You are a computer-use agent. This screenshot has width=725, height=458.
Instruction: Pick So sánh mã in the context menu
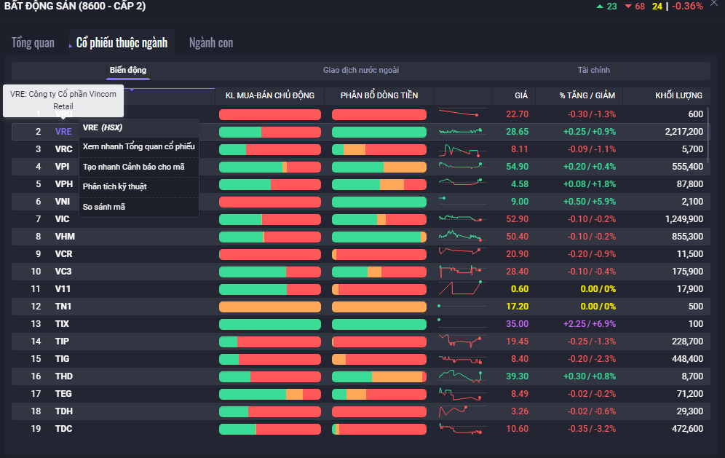point(103,207)
